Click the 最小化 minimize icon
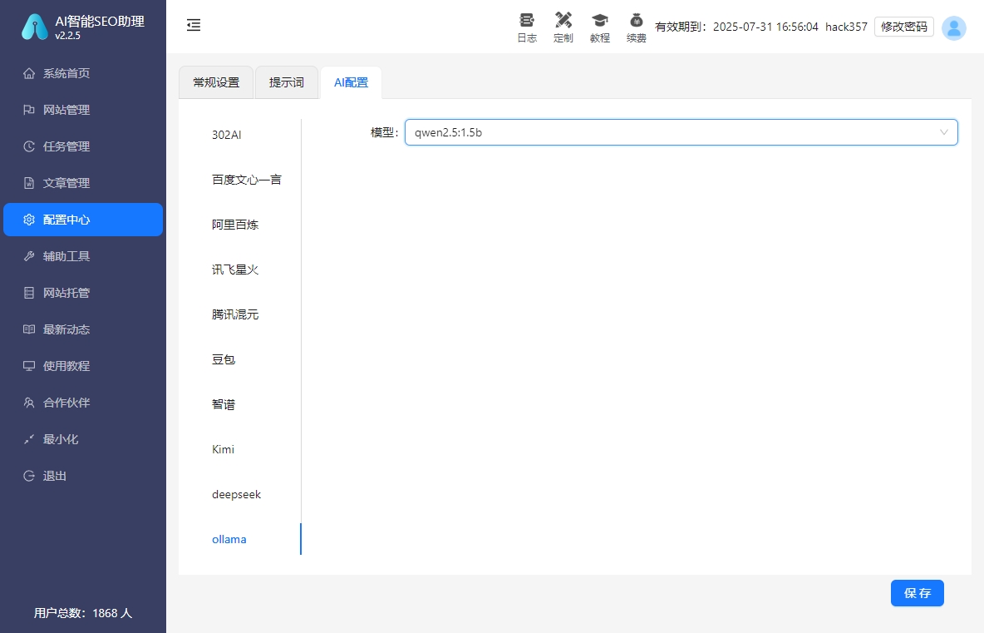This screenshot has width=984, height=633. [29, 439]
